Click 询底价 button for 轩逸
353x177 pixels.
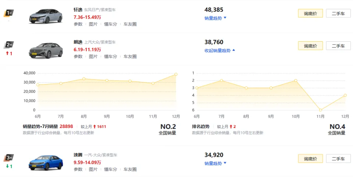(310, 13)
